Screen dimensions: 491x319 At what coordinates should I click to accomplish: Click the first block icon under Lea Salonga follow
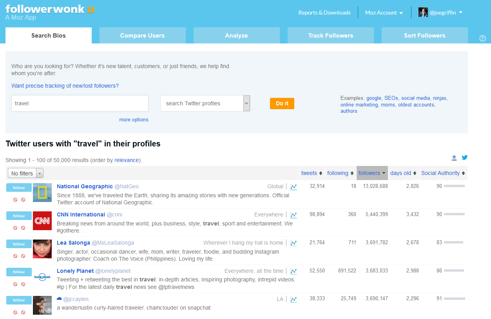click(x=15, y=256)
